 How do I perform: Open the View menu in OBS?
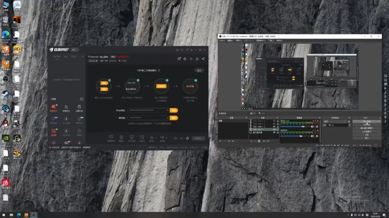pos(238,41)
